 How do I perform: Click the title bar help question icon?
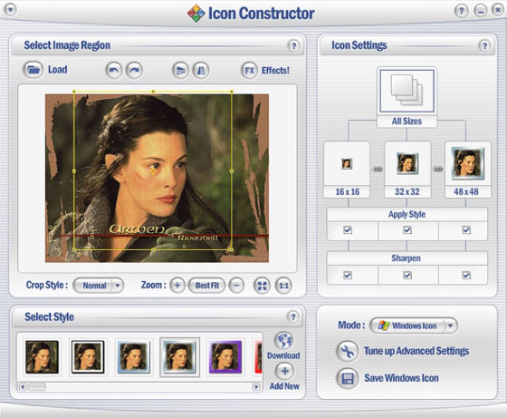462,11
